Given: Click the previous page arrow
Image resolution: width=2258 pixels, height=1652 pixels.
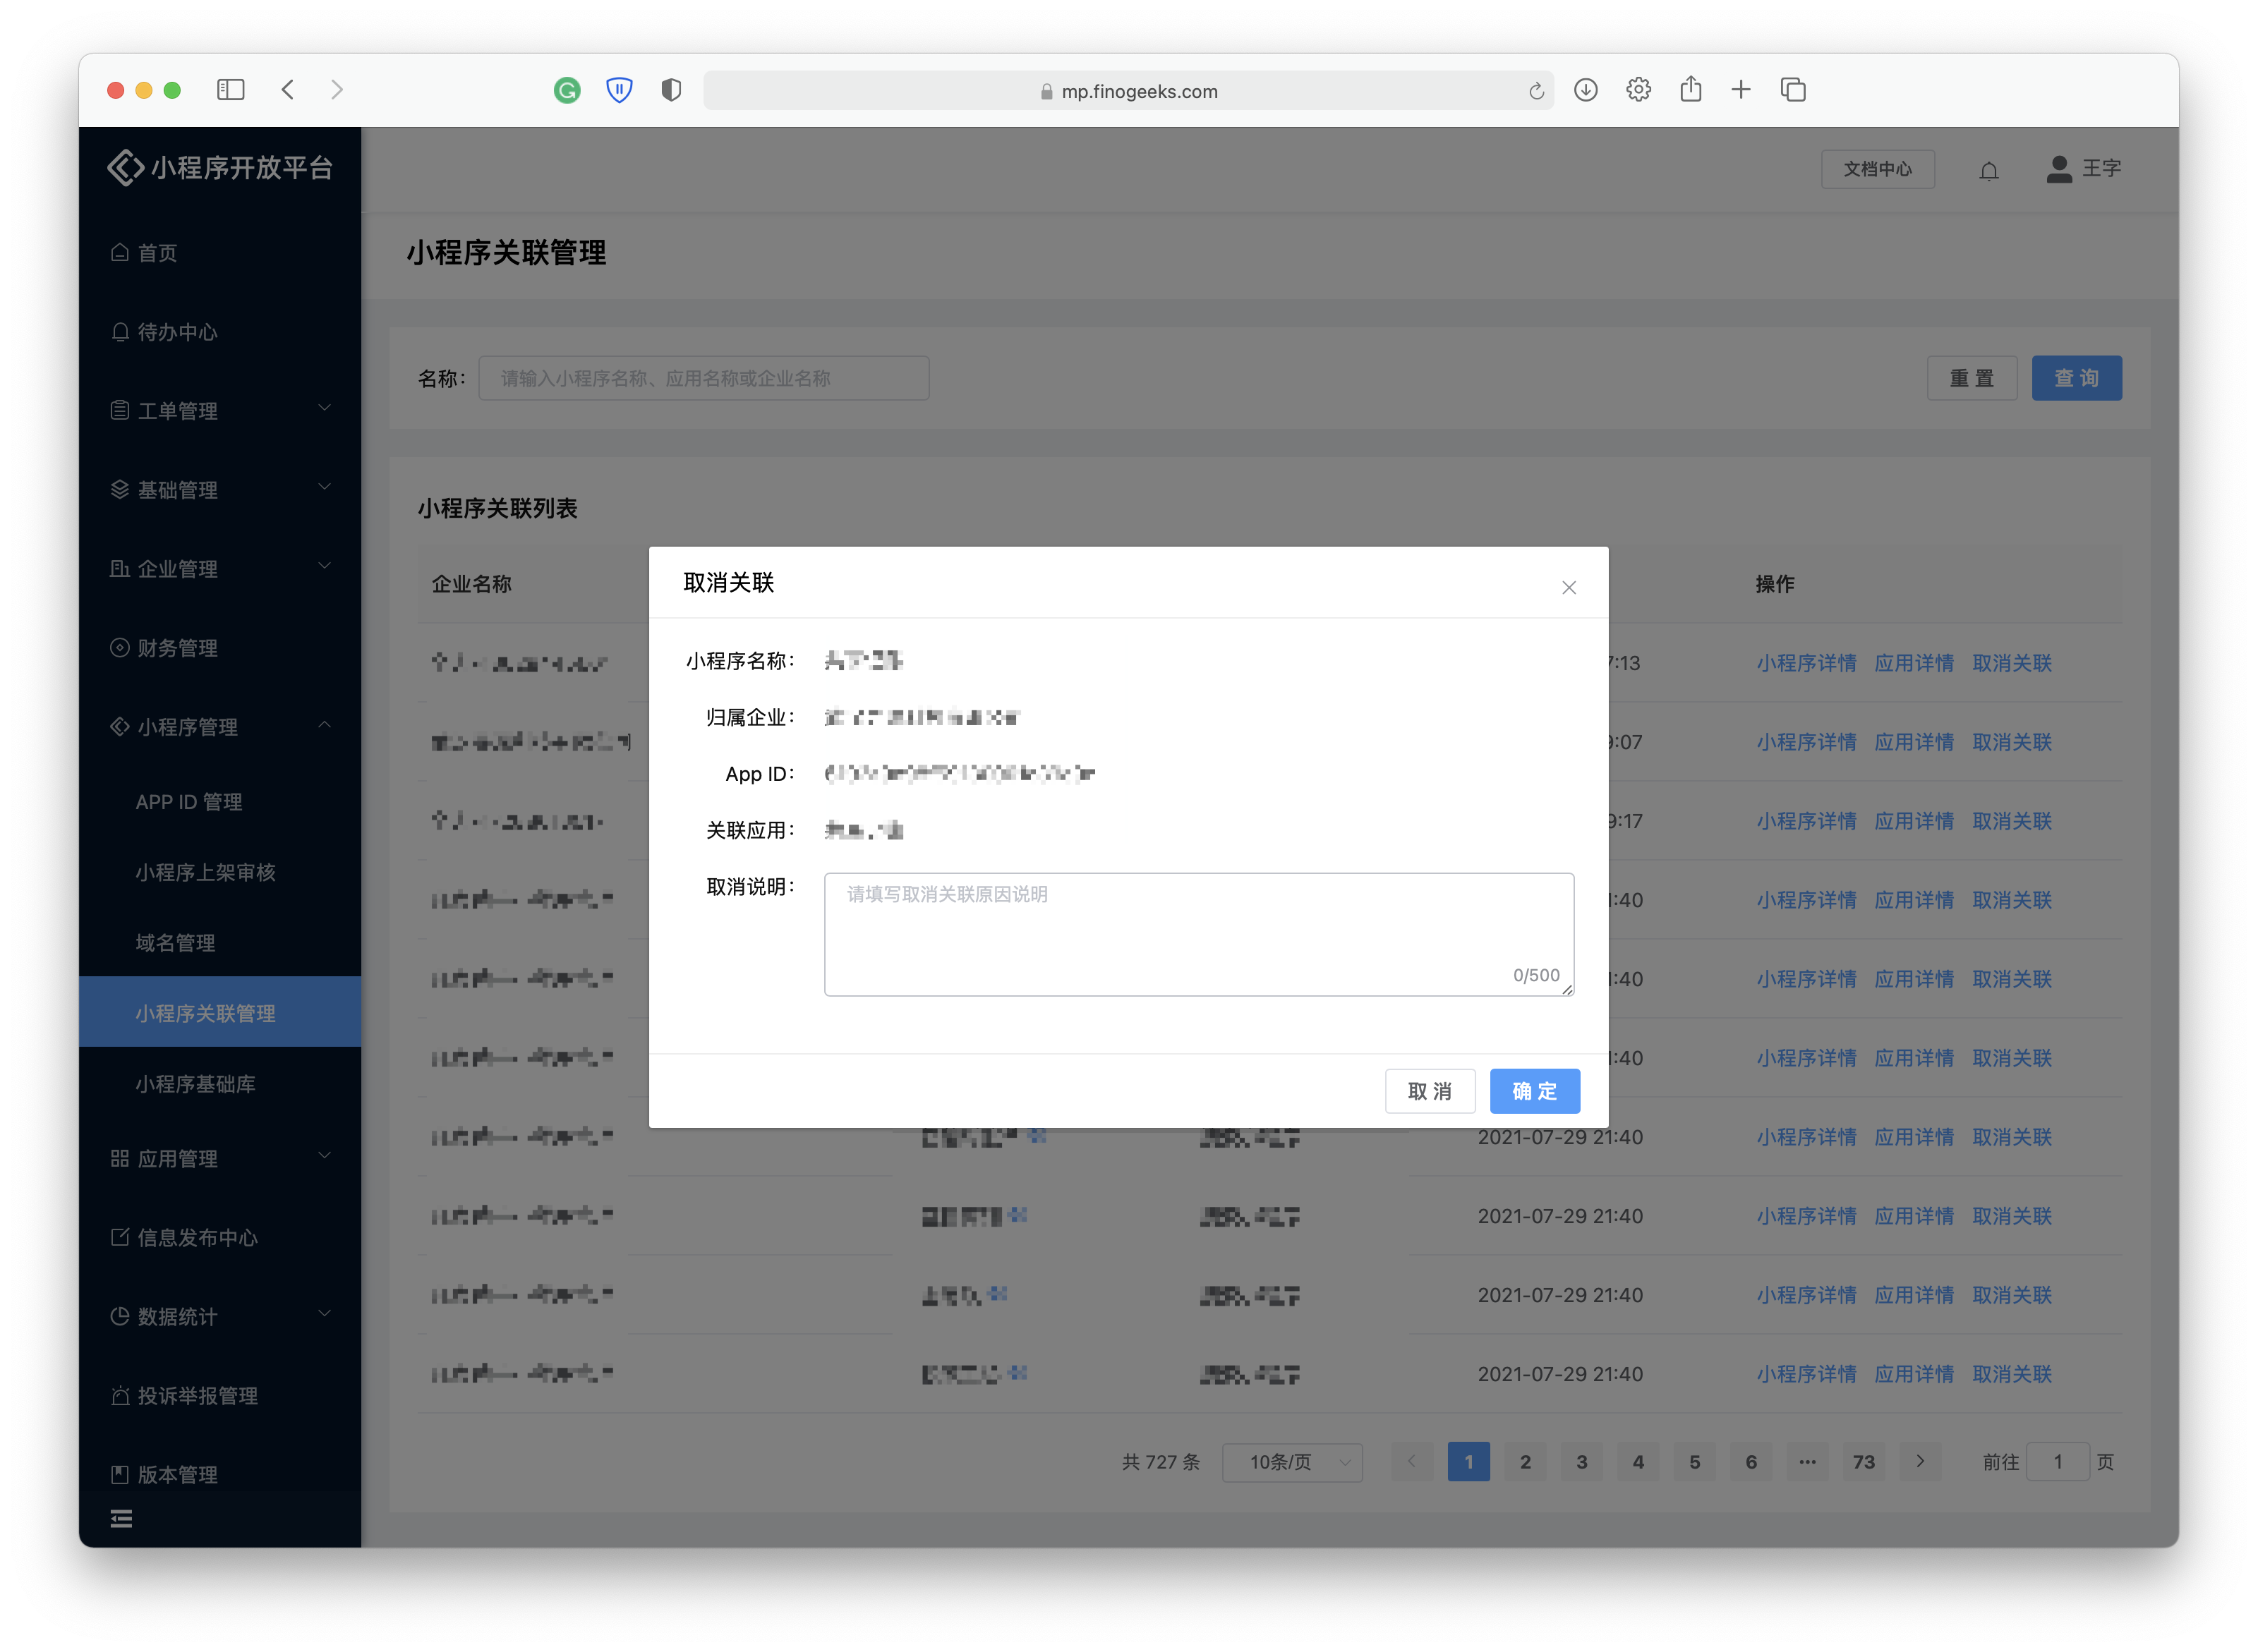Looking at the screenshot, I should click(x=1412, y=1462).
